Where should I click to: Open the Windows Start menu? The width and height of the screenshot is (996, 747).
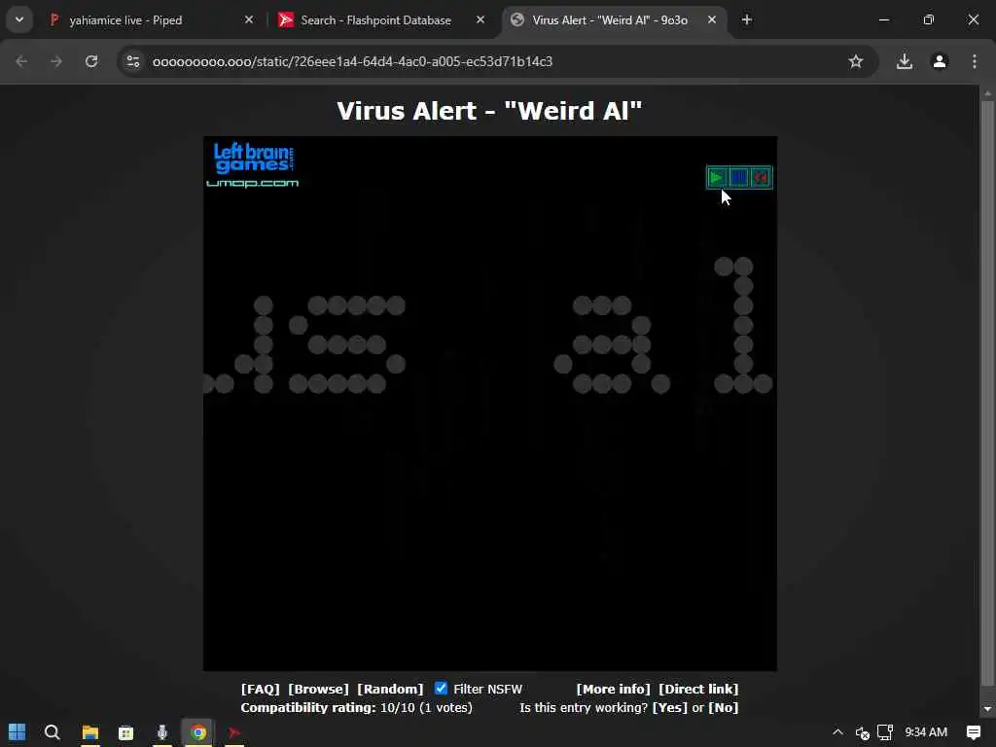(18, 732)
